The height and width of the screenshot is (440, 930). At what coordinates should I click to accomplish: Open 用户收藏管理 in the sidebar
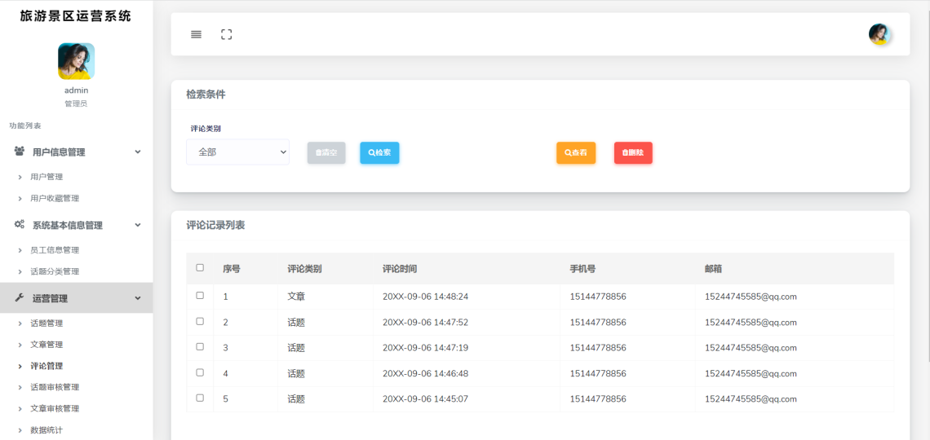pos(55,198)
